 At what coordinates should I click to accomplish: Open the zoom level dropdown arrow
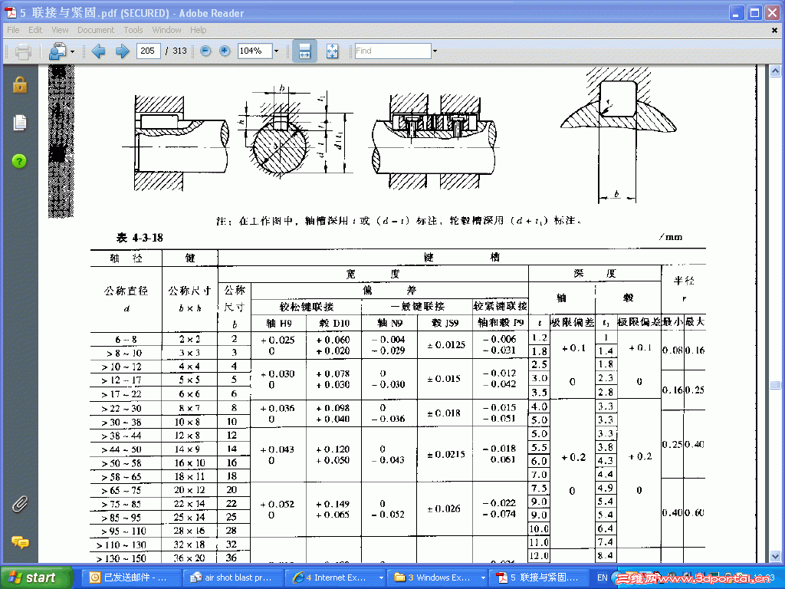coord(276,51)
